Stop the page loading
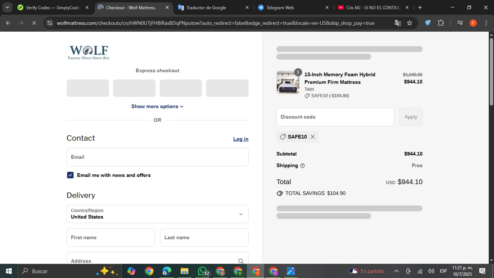This screenshot has width=494, height=278. pyautogui.click(x=34, y=23)
